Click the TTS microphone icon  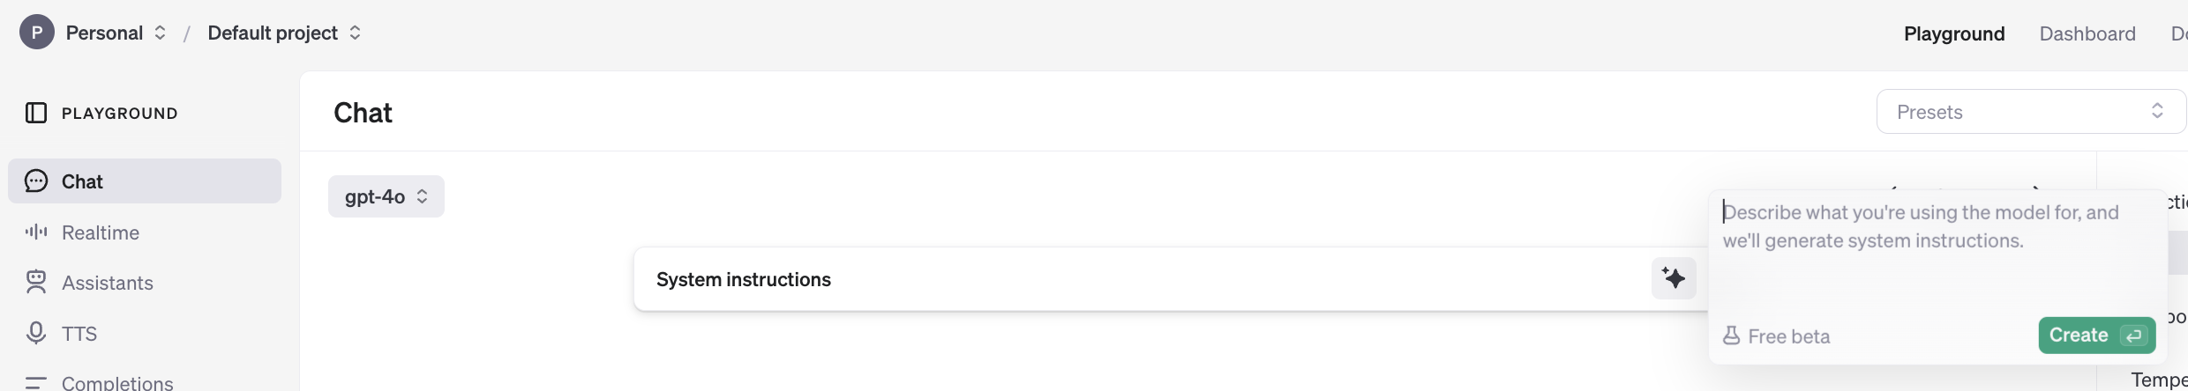(x=36, y=333)
